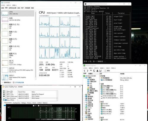This screenshot has height=121, width=148.
Task: Select 软件 node in the AIDA64 tree
Action: click(88, 112)
